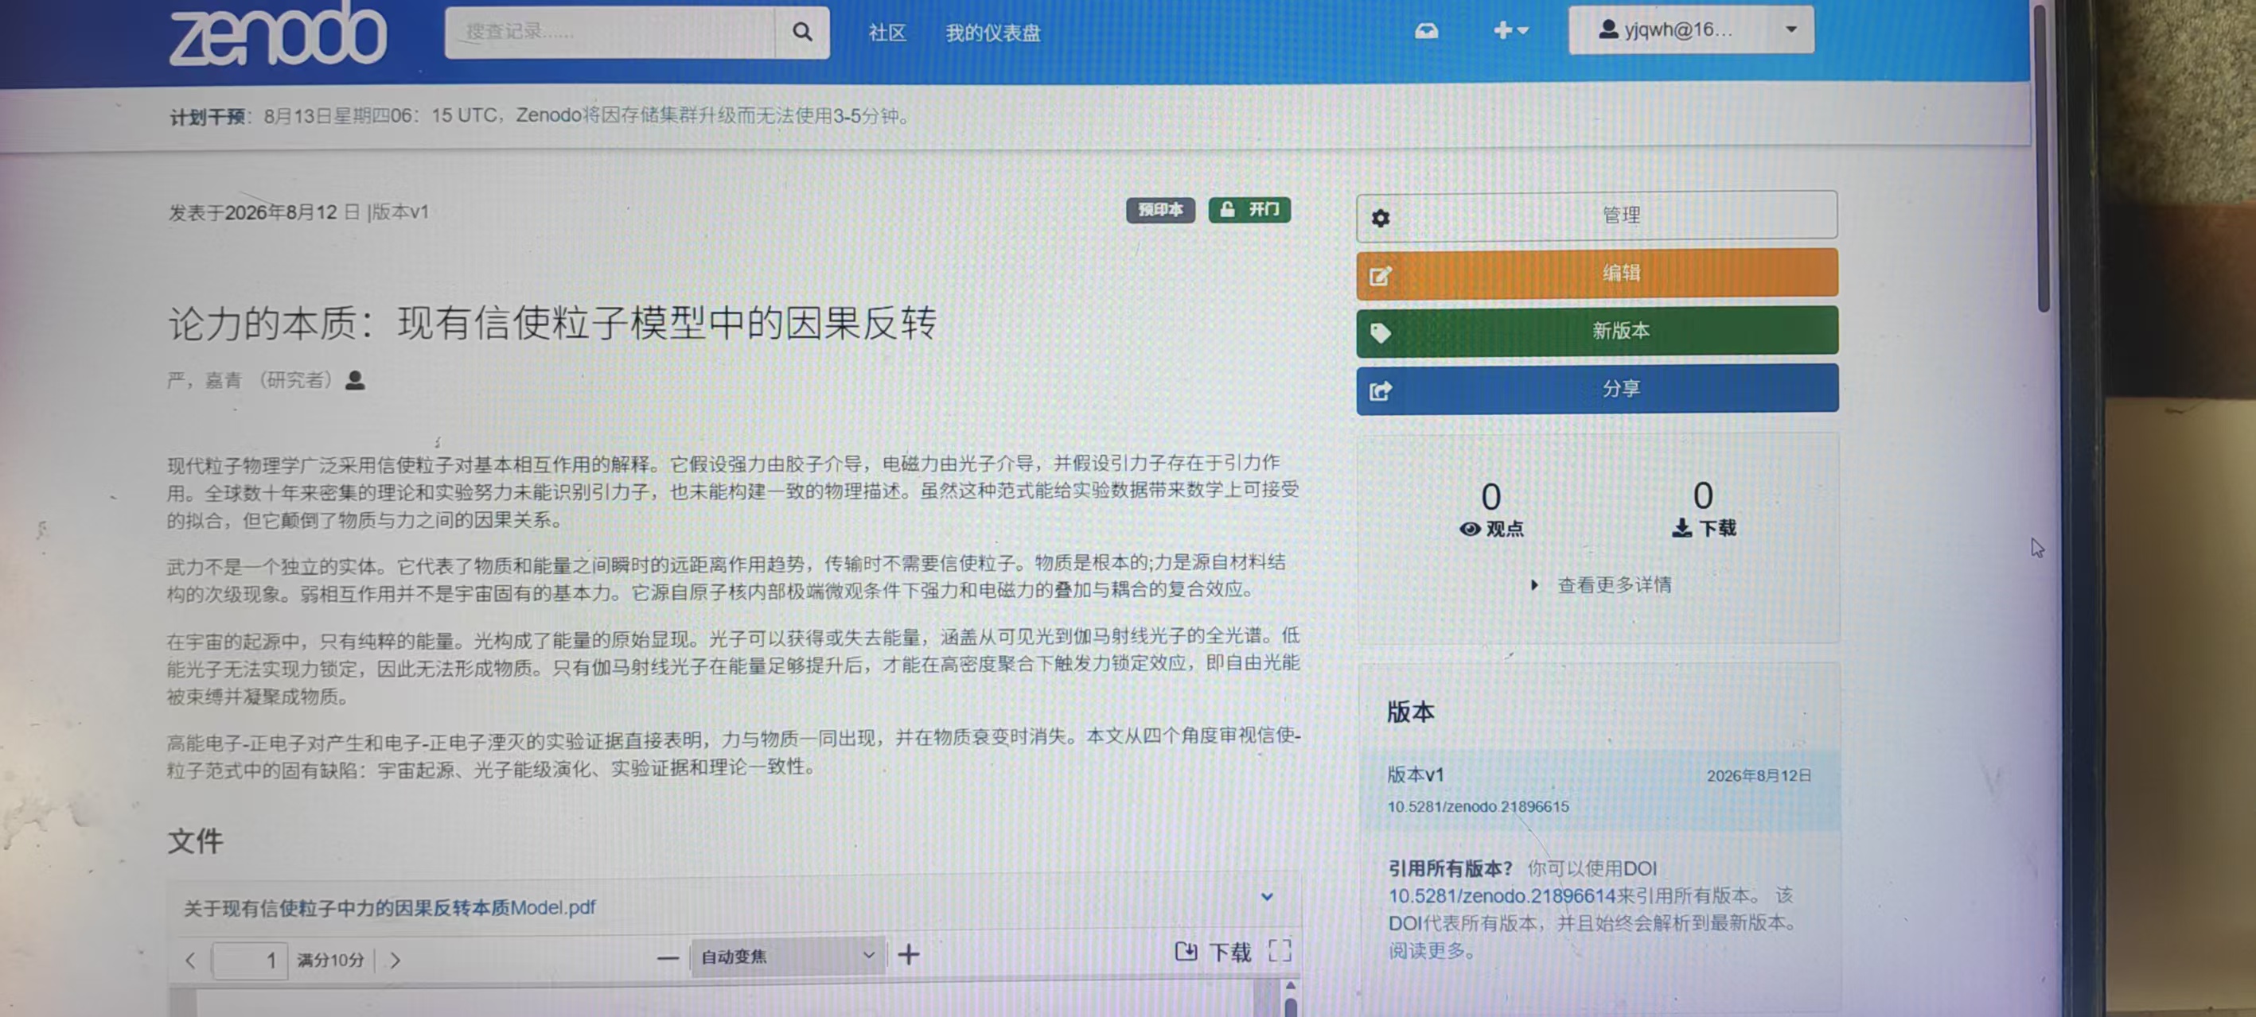Image resolution: width=2256 pixels, height=1017 pixels.
Task: Click the gear 管理 manage button
Action: tap(1596, 215)
